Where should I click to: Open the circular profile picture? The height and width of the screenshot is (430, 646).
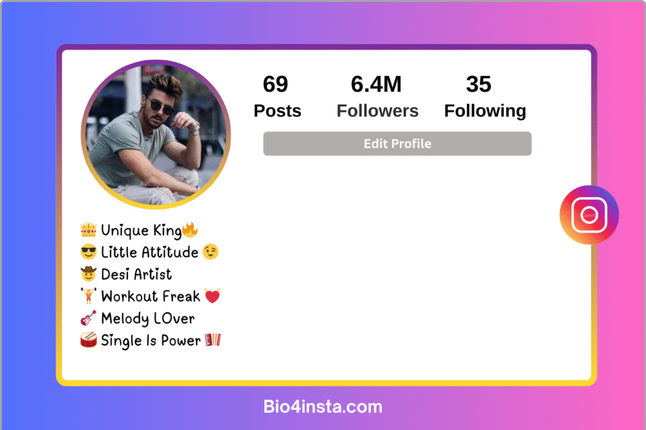tap(156, 134)
